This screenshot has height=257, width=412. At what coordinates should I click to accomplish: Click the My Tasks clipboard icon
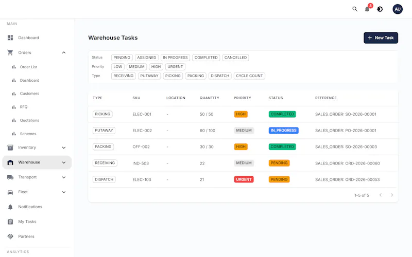click(x=10, y=222)
